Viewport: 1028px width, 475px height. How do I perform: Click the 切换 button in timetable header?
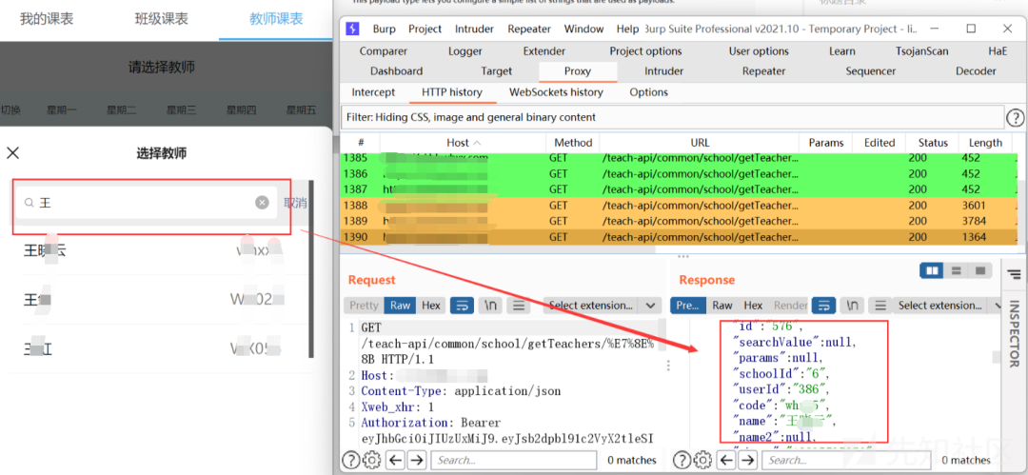click(x=10, y=109)
